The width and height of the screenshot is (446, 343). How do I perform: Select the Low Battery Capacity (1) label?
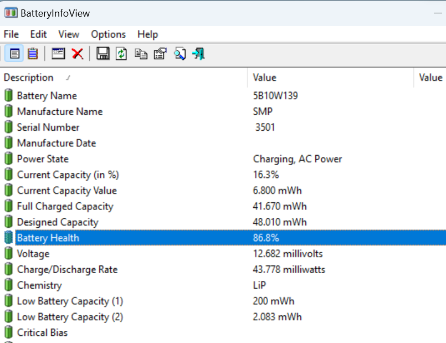(70, 301)
